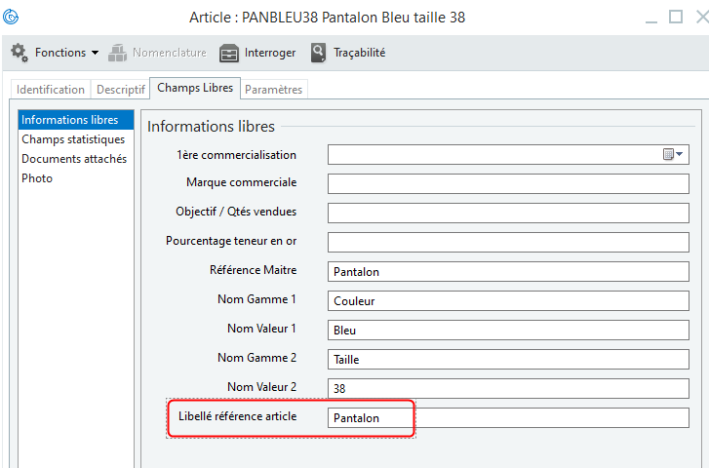Click the Libellé référence article field
The width and height of the screenshot is (709, 468).
coord(507,418)
